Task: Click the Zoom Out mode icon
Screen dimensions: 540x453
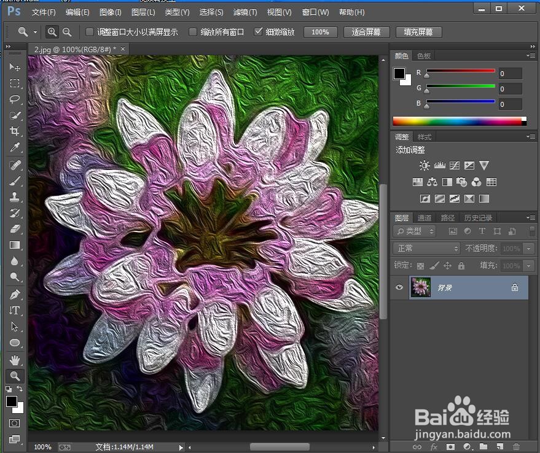Action: (x=67, y=32)
